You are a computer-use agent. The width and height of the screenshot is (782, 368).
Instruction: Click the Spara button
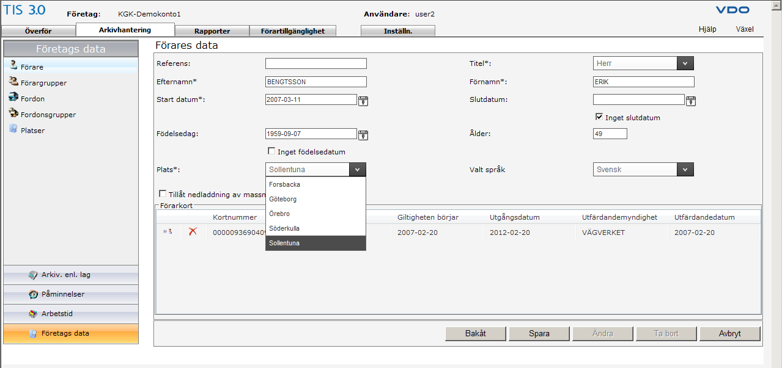click(x=539, y=334)
